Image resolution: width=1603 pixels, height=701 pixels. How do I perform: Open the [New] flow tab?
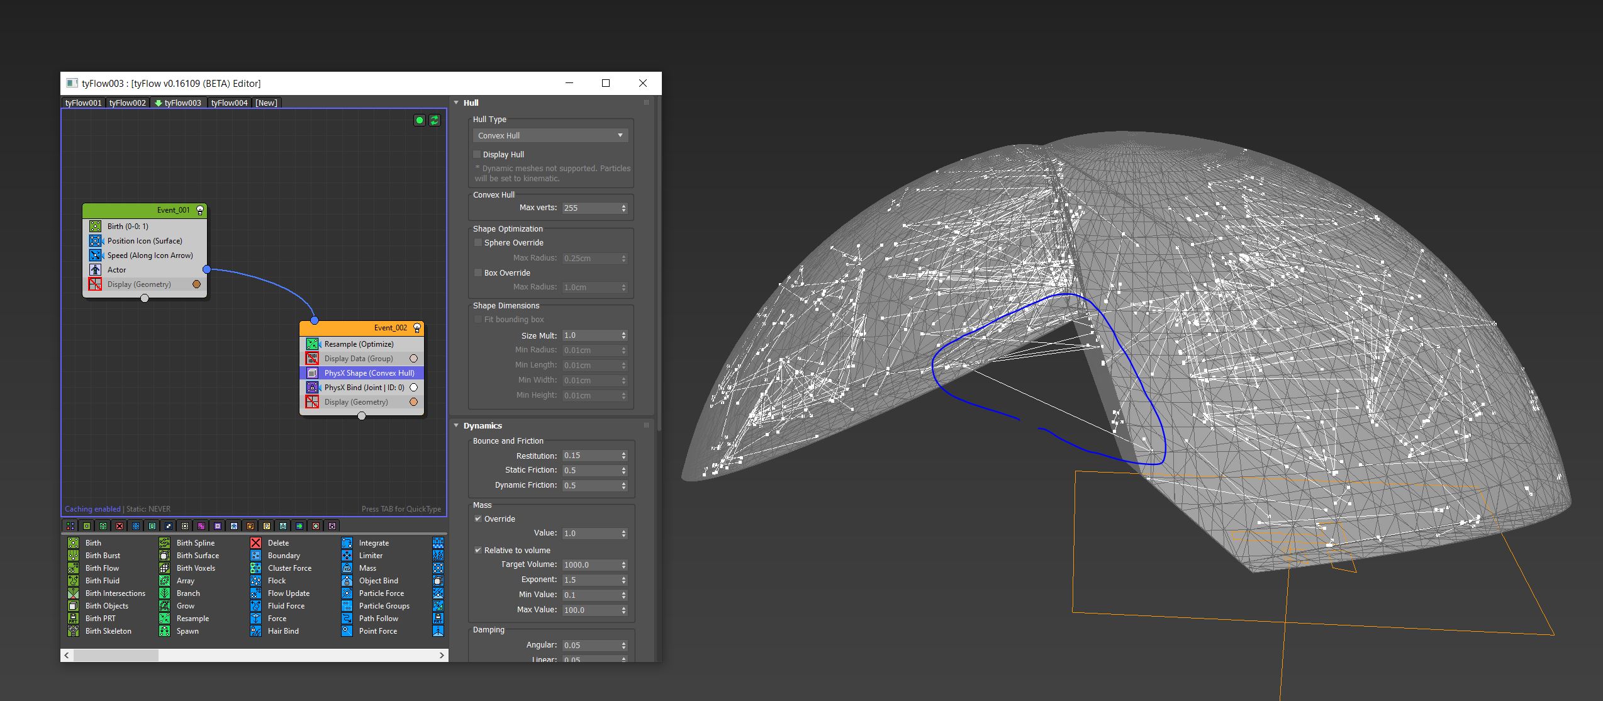266,103
